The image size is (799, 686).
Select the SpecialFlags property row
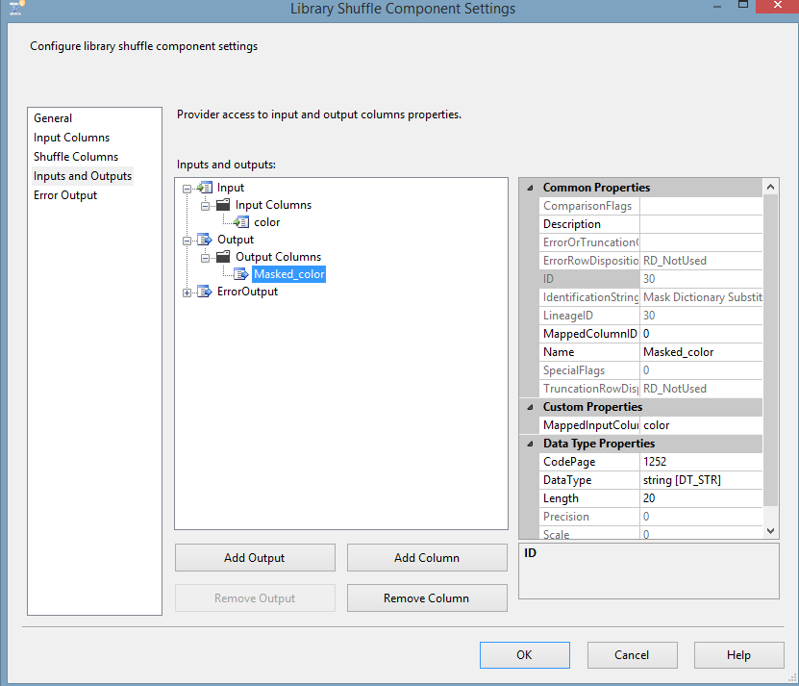pyautogui.click(x=651, y=370)
